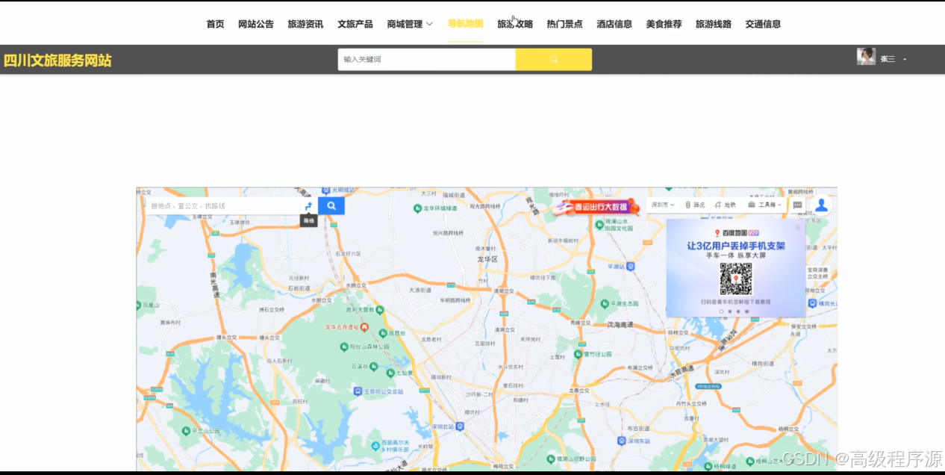The height and width of the screenshot is (475, 945).
Task: Close the Baidu map advertisement popup
Action: click(797, 227)
